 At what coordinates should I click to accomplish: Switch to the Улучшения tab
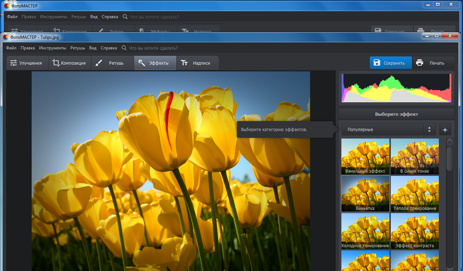pos(27,63)
